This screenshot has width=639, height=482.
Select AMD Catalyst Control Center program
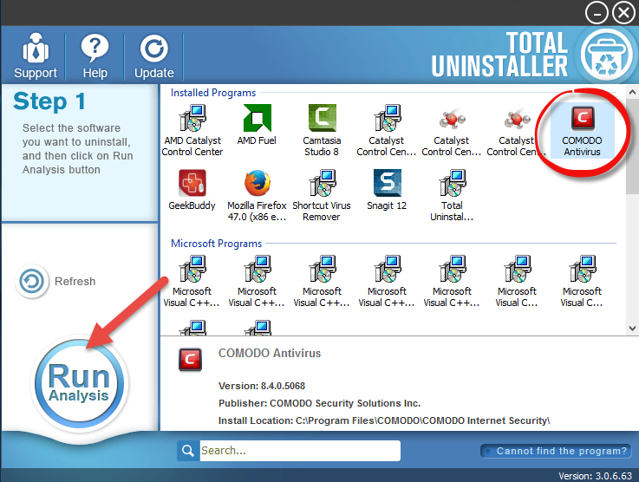click(x=192, y=130)
